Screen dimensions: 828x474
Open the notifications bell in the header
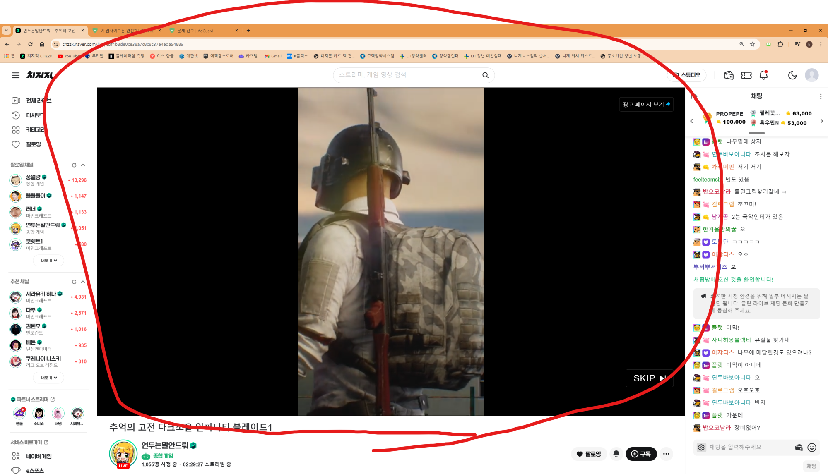763,75
